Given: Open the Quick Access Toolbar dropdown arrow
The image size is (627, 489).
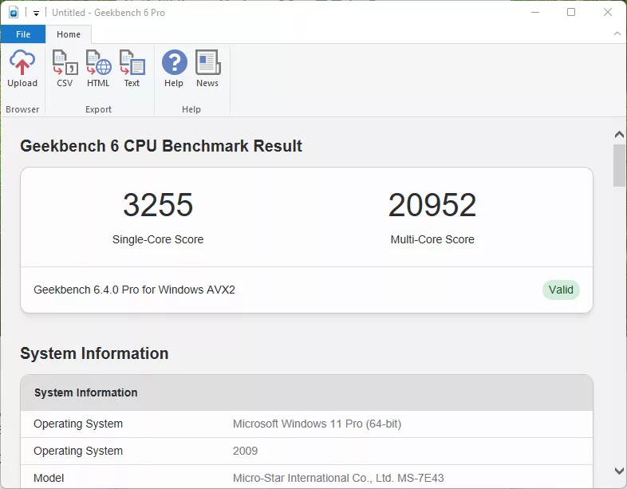Looking at the screenshot, I should [36, 14].
